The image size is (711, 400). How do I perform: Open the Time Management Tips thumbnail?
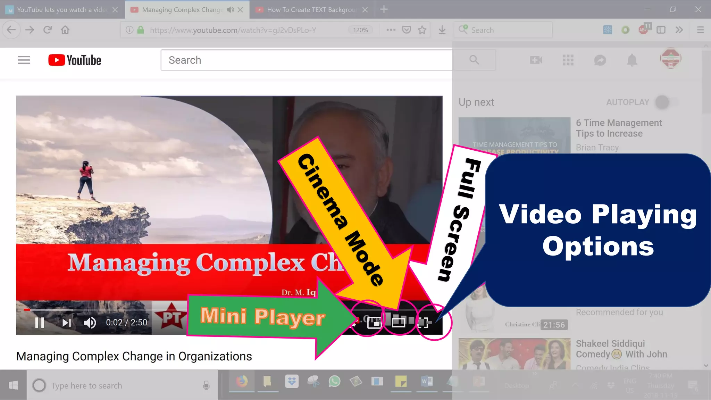pyautogui.click(x=514, y=136)
